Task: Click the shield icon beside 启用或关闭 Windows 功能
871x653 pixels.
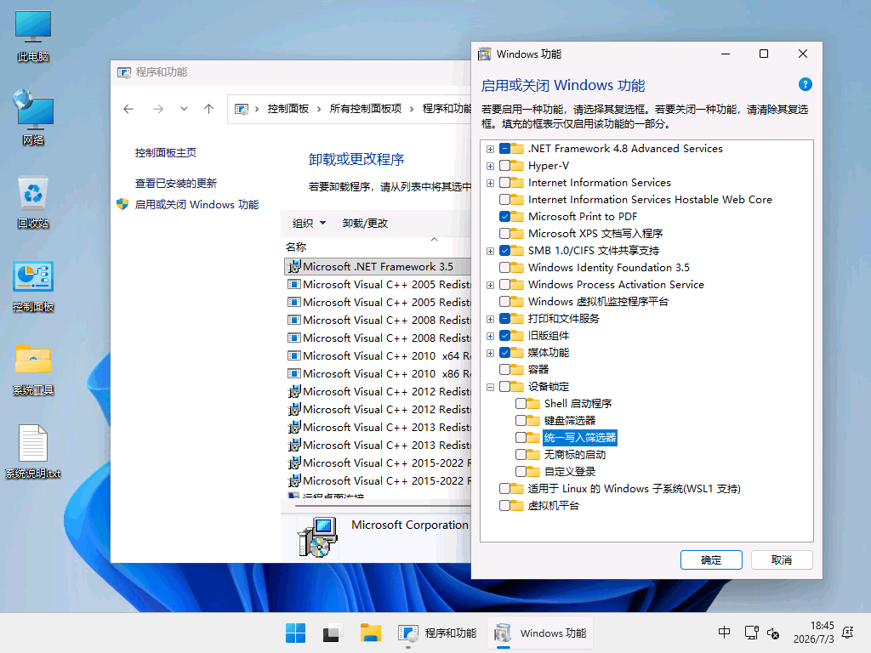Action: pyautogui.click(x=122, y=204)
